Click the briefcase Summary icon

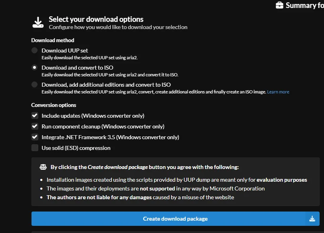point(279,5)
